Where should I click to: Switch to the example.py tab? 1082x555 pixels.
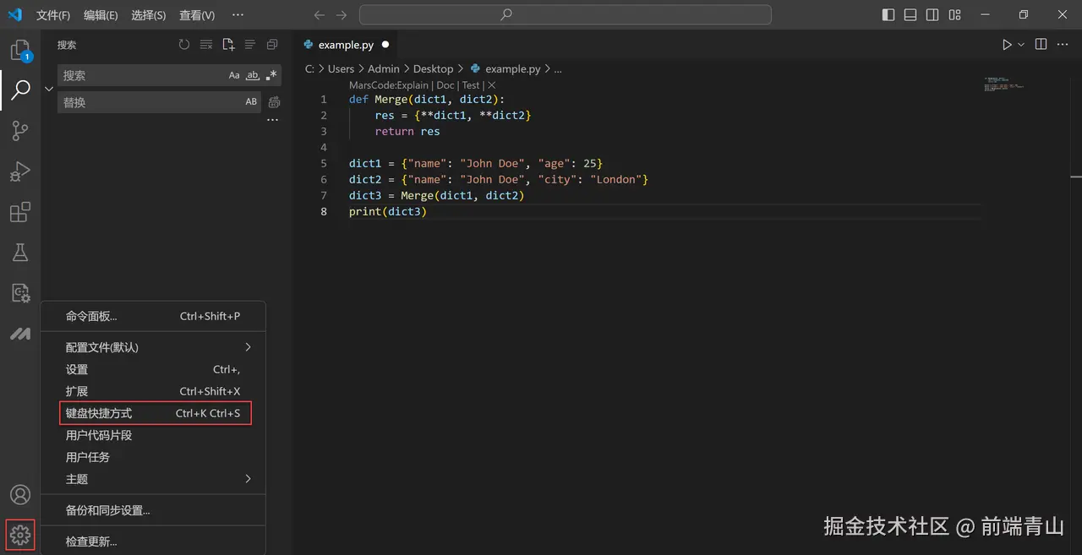coord(345,45)
